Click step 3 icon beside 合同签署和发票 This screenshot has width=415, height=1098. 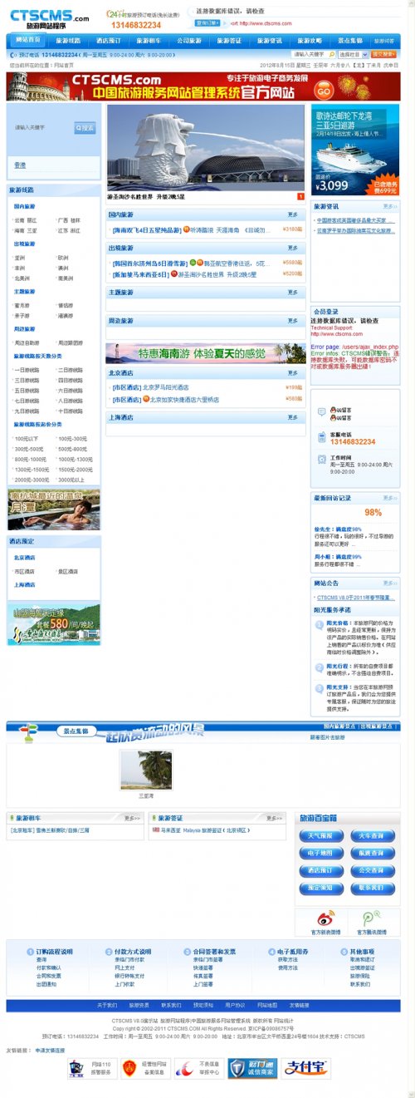pos(188,951)
